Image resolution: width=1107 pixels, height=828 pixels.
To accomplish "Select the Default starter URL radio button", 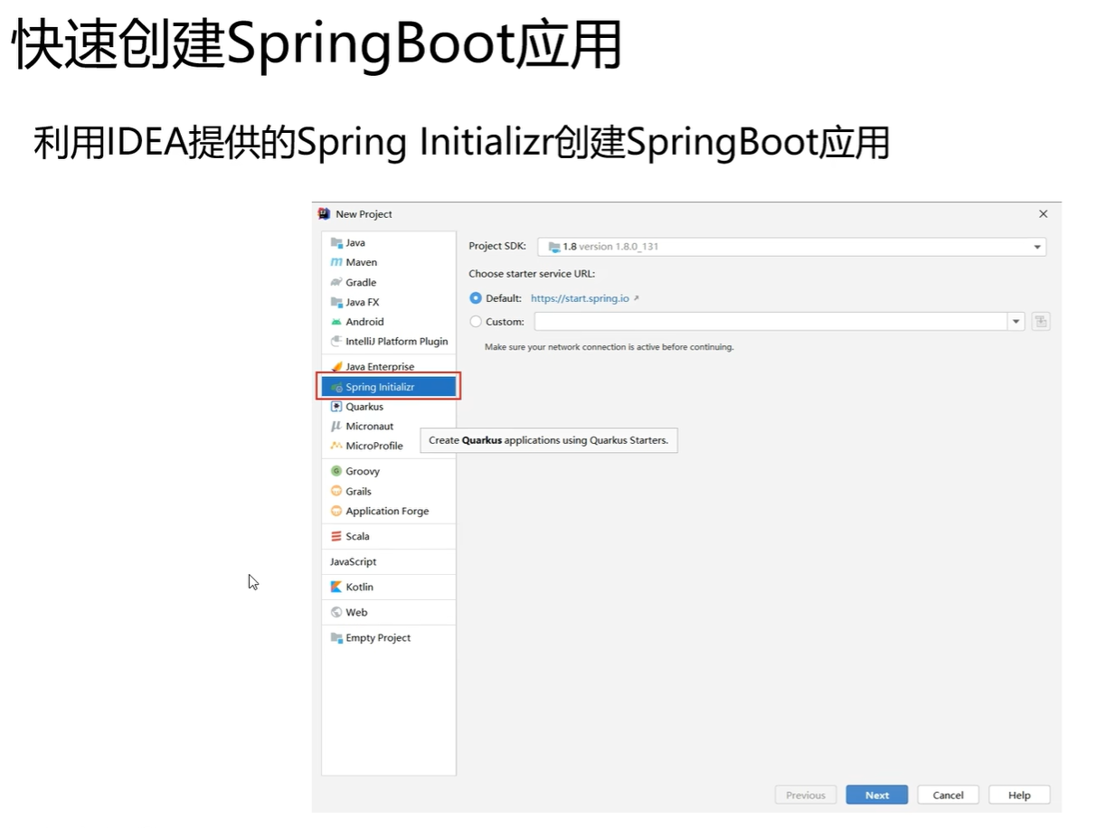I will click(x=476, y=298).
